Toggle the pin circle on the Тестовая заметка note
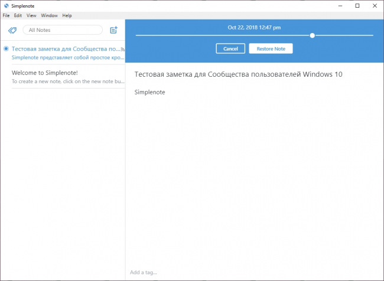The image size is (384, 281). [x=6, y=48]
